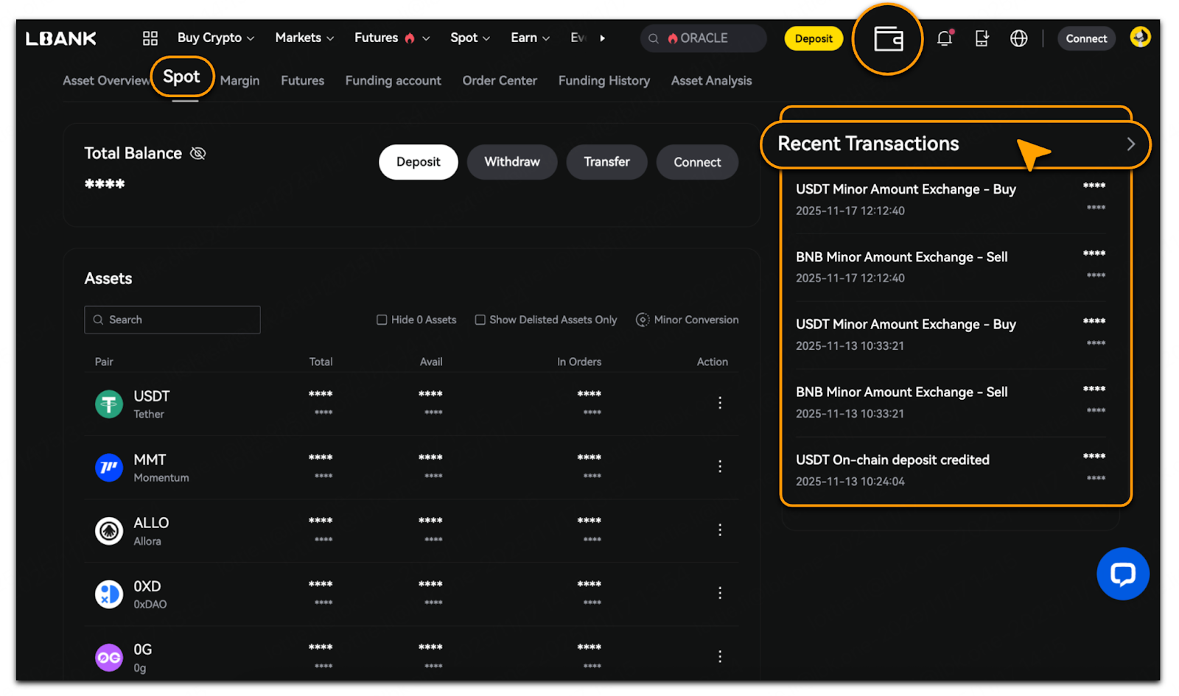Expand Recent Transactions with chevron arrow
Image resolution: width=1179 pixels, height=696 pixels.
click(1130, 144)
